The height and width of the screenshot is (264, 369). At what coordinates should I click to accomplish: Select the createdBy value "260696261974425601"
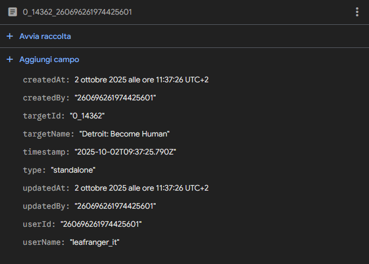pyautogui.click(x=115, y=98)
